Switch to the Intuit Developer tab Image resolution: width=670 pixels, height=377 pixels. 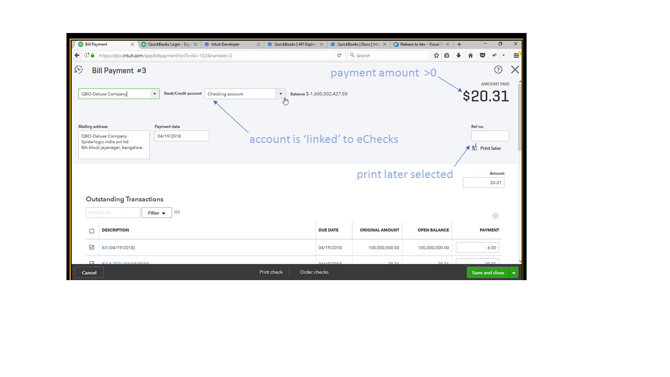point(231,45)
